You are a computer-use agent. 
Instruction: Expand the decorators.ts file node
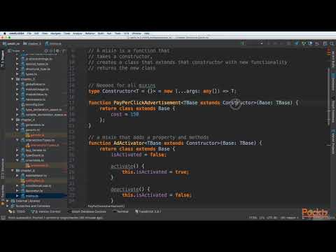(17, 191)
